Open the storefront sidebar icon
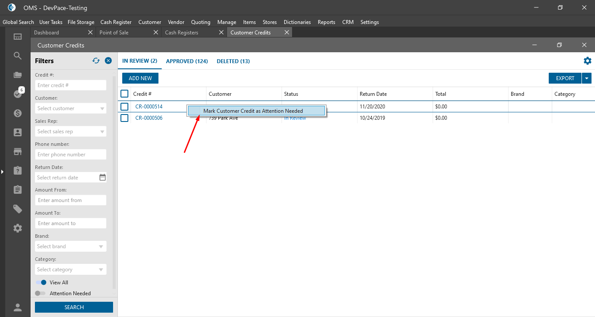Viewport: 595px width, 317px height. coord(17,152)
